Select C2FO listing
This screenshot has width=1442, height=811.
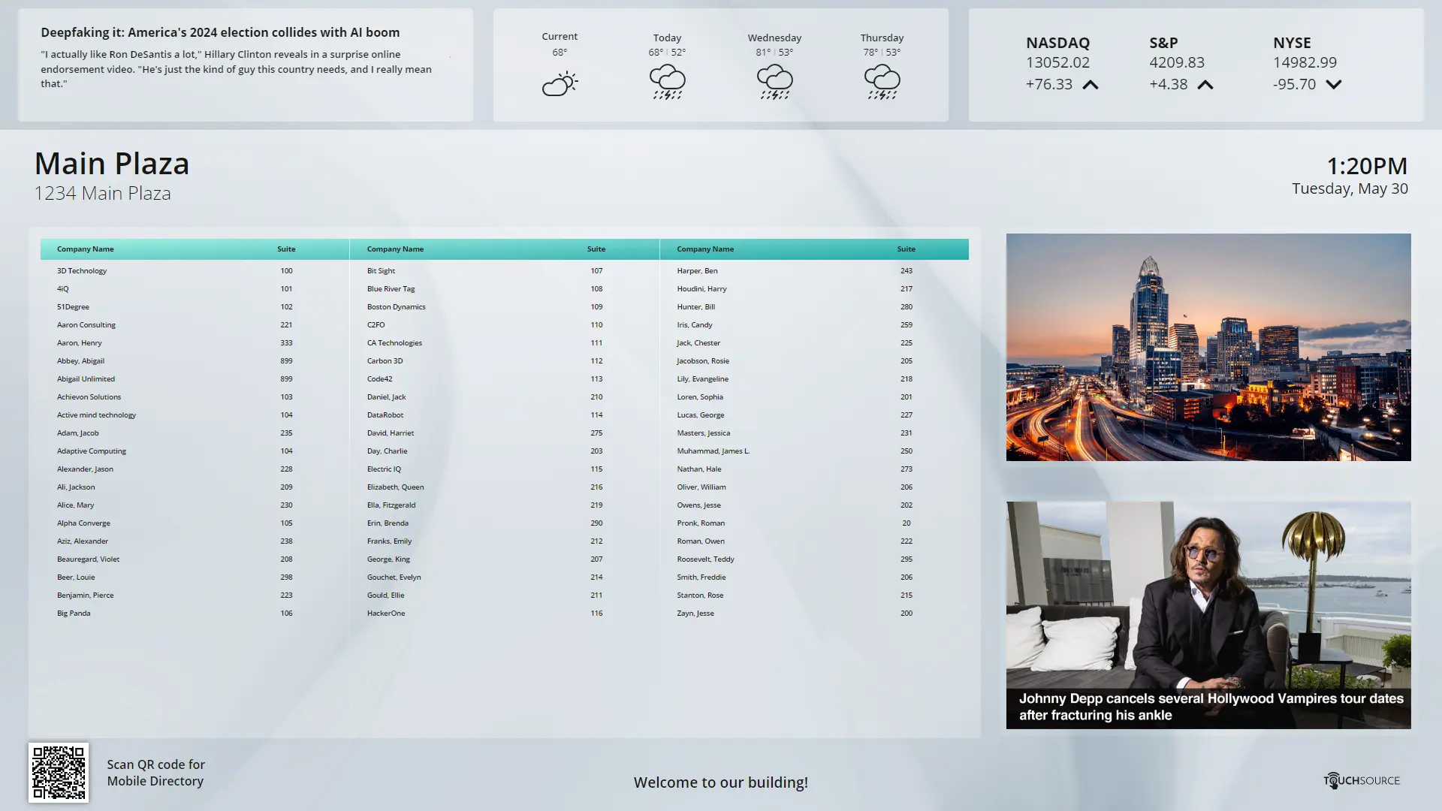click(505, 325)
